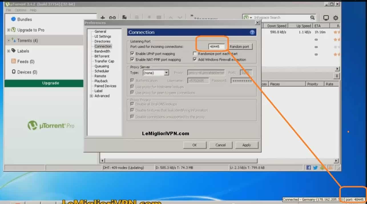Image resolution: width=367 pixels, height=204 pixels.
Task: Click the warning icon in status bar
Action: click(330, 168)
